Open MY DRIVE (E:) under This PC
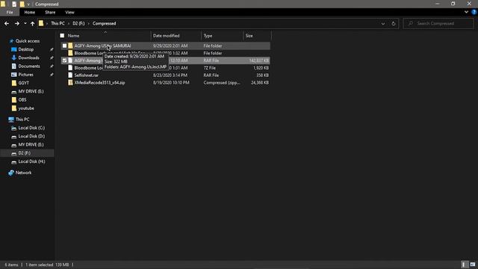Image resolution: width=478 pixels, height=269 pixels. point(31,144)
